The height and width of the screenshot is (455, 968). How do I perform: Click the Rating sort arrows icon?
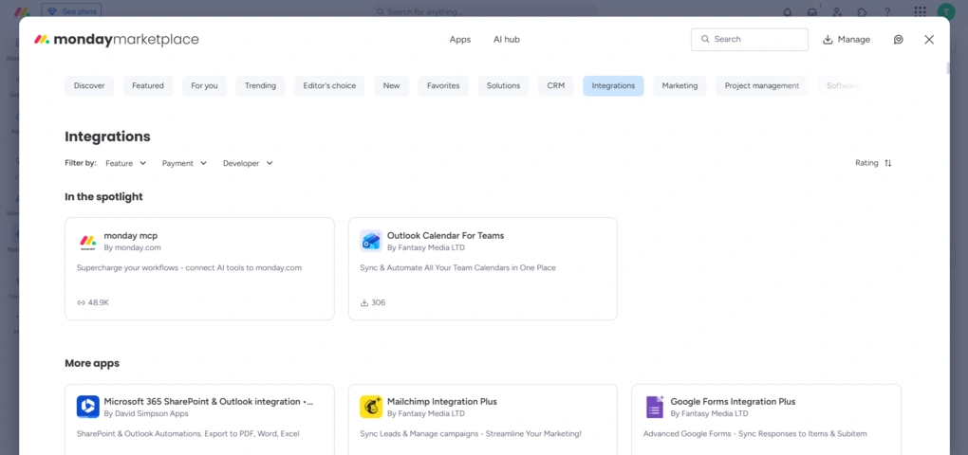click(x=887, y=163)
